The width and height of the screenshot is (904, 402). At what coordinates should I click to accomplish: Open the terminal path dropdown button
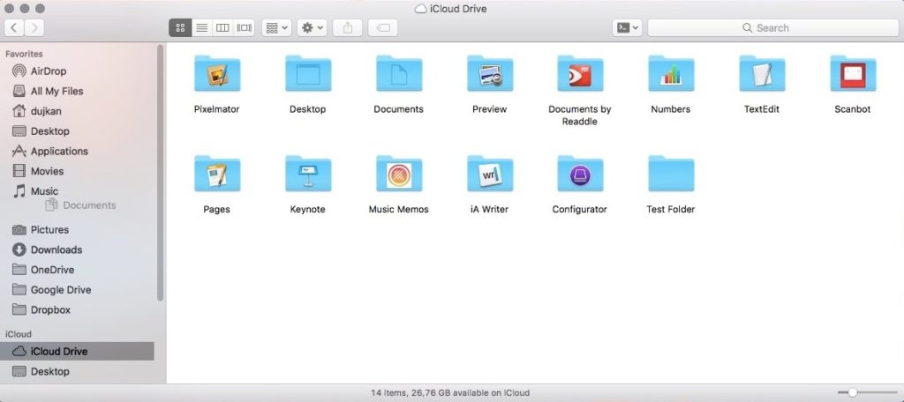click(x=627, y=27)
